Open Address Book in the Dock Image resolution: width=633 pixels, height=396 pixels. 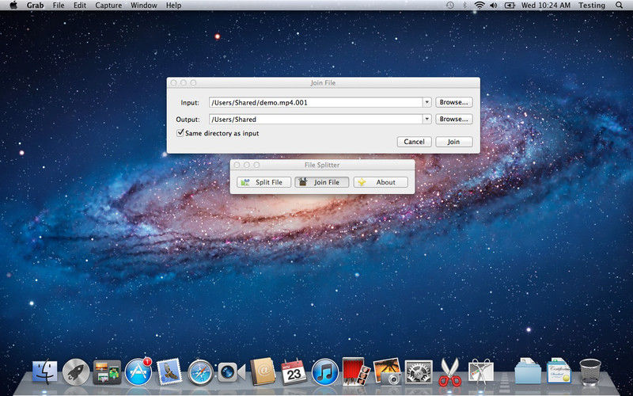click(x=263, y=371)
